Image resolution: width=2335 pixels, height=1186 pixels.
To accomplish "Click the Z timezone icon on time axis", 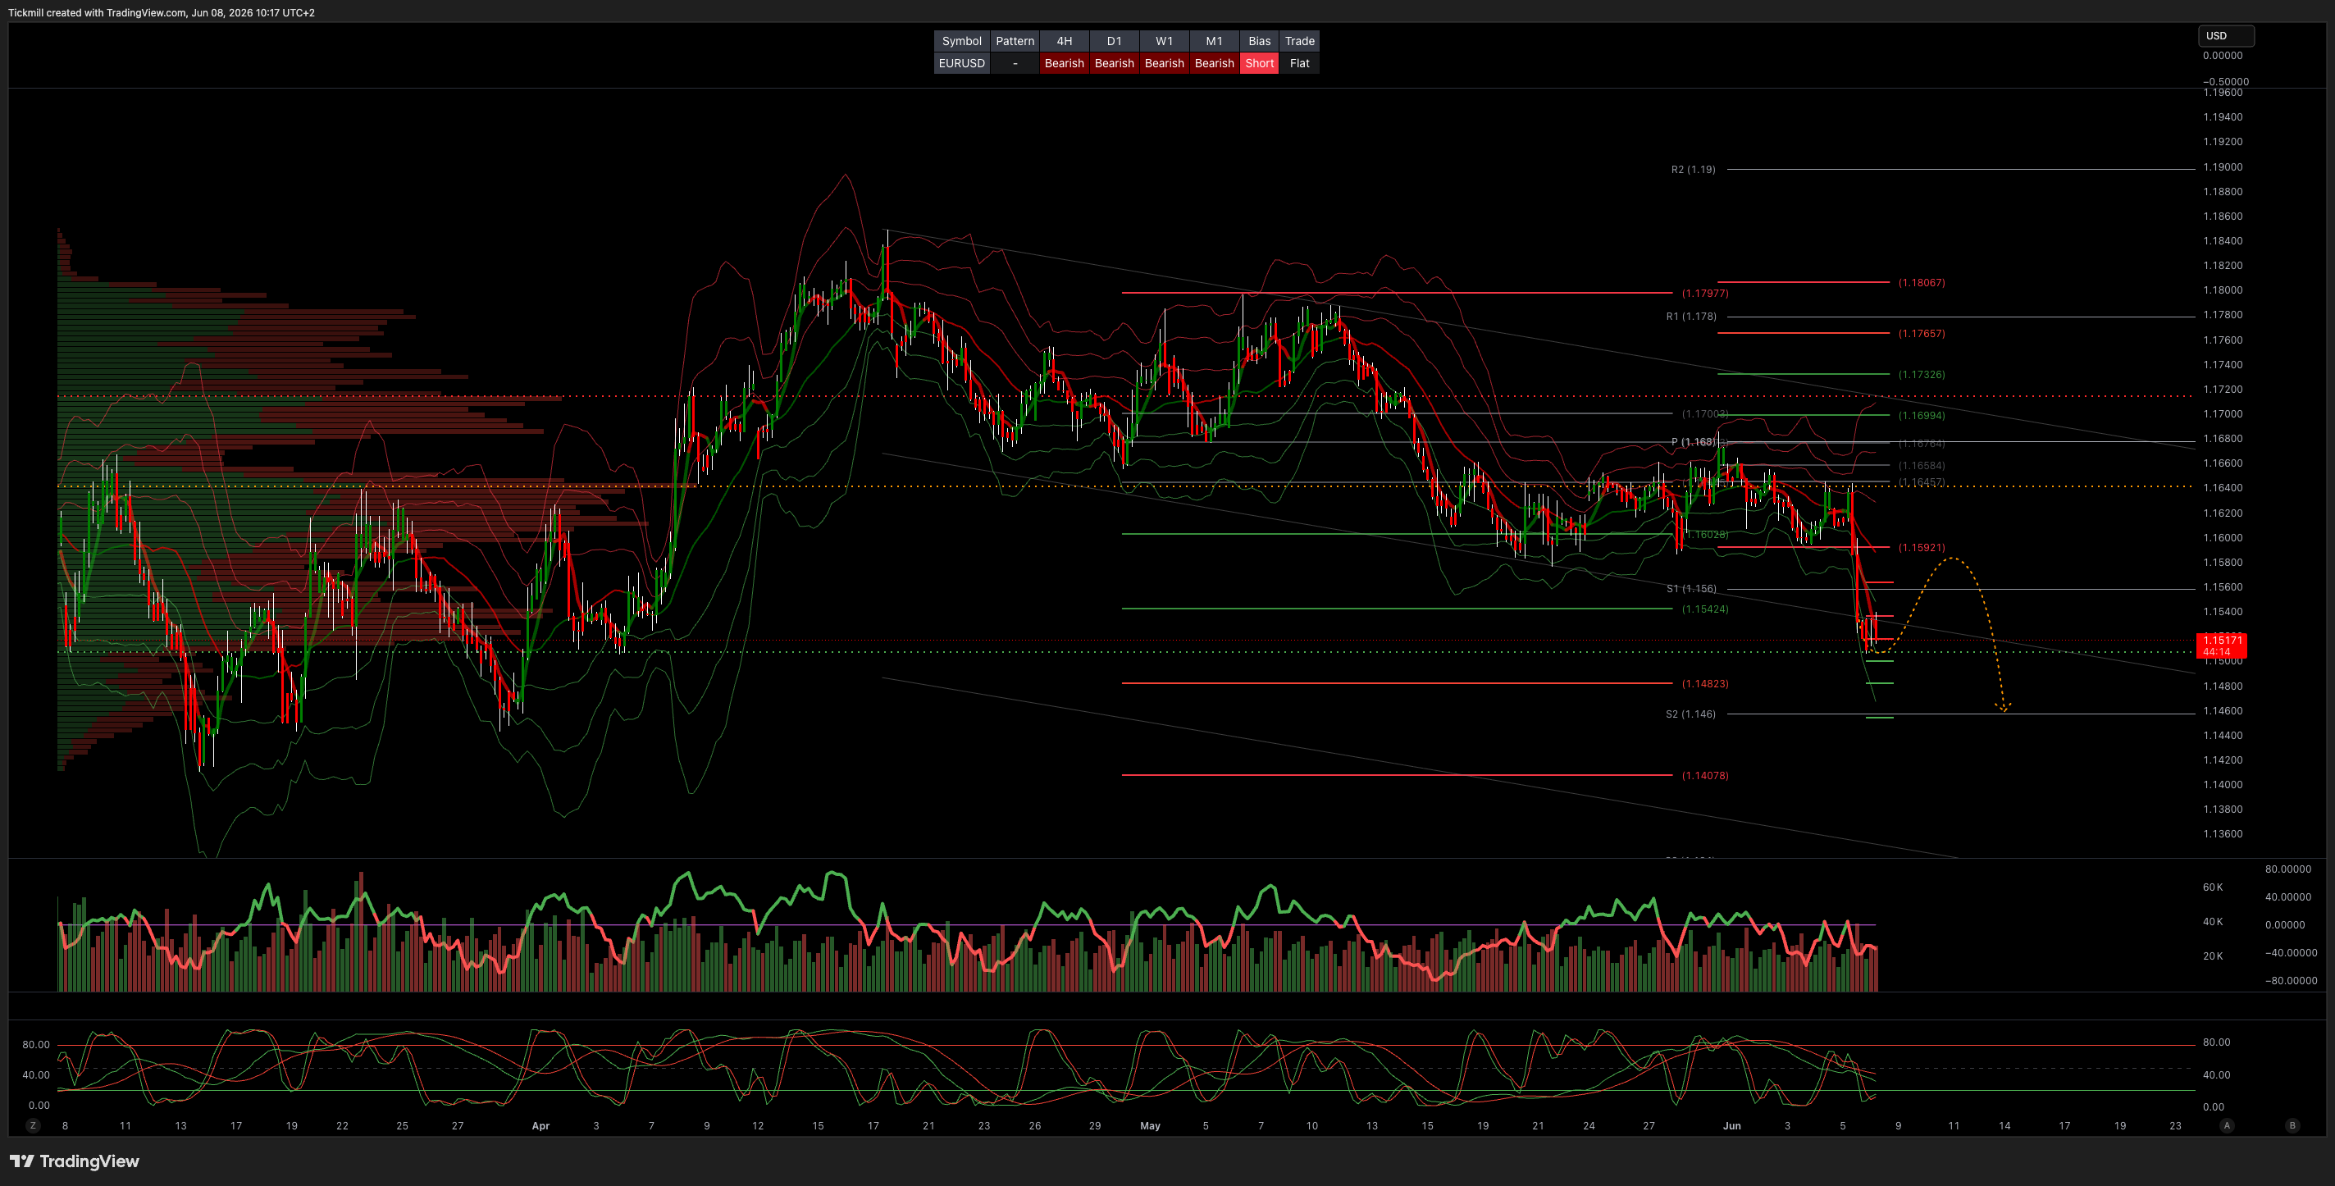I will [34, 1125].
